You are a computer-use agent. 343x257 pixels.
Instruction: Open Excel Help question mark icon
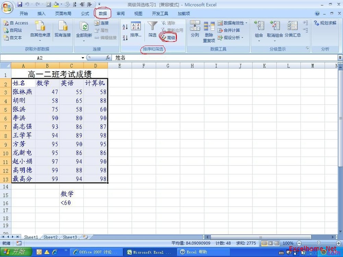(x=317, y=14)
